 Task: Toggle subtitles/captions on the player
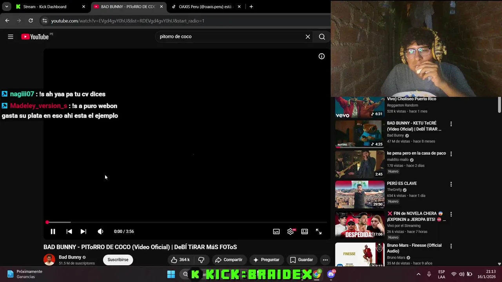coord(276,231)
